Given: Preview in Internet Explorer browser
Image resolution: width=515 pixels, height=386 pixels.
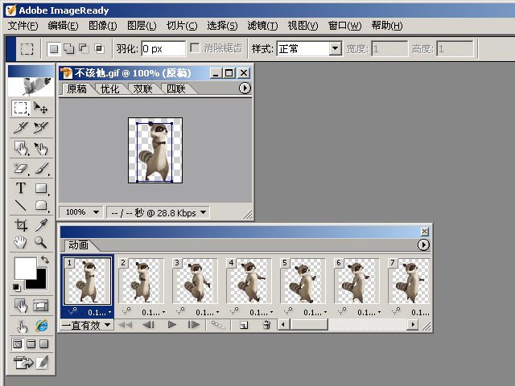Looking at the screenshot, I should pos(42,326).
